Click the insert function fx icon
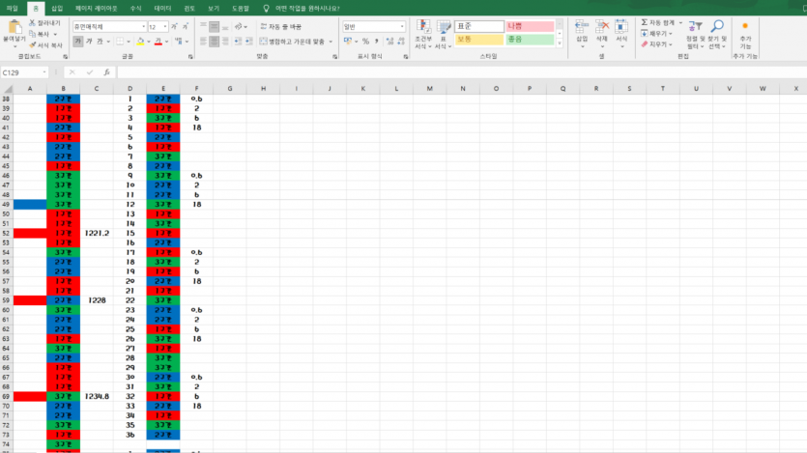 106,72
